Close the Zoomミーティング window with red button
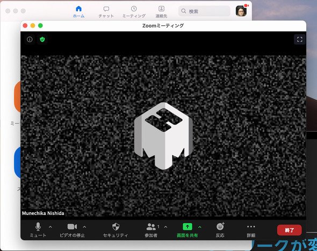The width and height of the screenshot is (317, 251). click(x=25, y=25)
